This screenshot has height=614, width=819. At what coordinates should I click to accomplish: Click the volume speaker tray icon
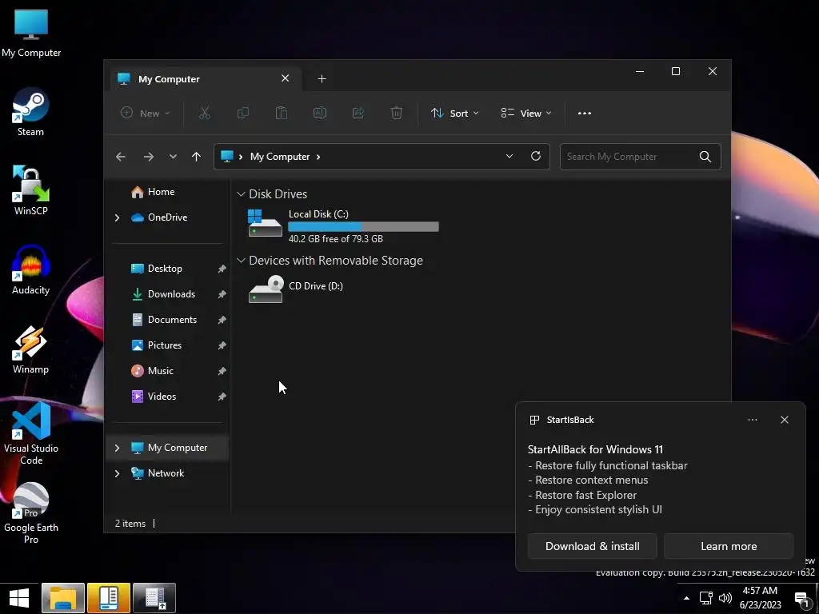click(725, 598)
